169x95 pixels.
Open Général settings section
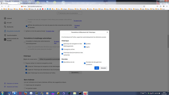click(8, 18)
